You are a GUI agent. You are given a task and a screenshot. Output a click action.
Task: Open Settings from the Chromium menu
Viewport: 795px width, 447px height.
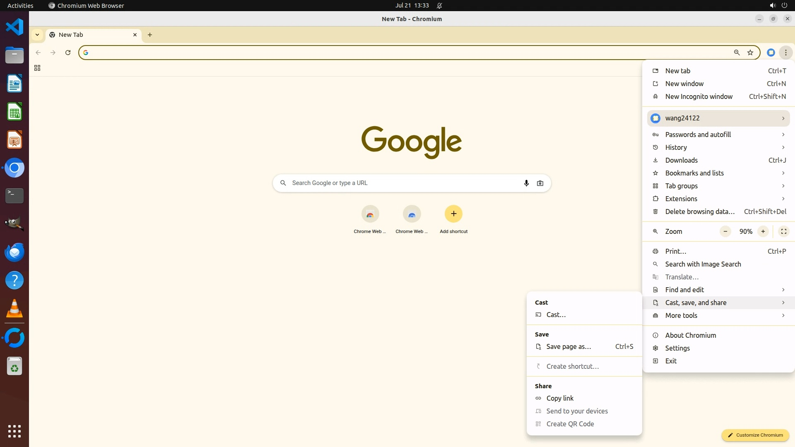pyautogui.click(x=677, y=348)
